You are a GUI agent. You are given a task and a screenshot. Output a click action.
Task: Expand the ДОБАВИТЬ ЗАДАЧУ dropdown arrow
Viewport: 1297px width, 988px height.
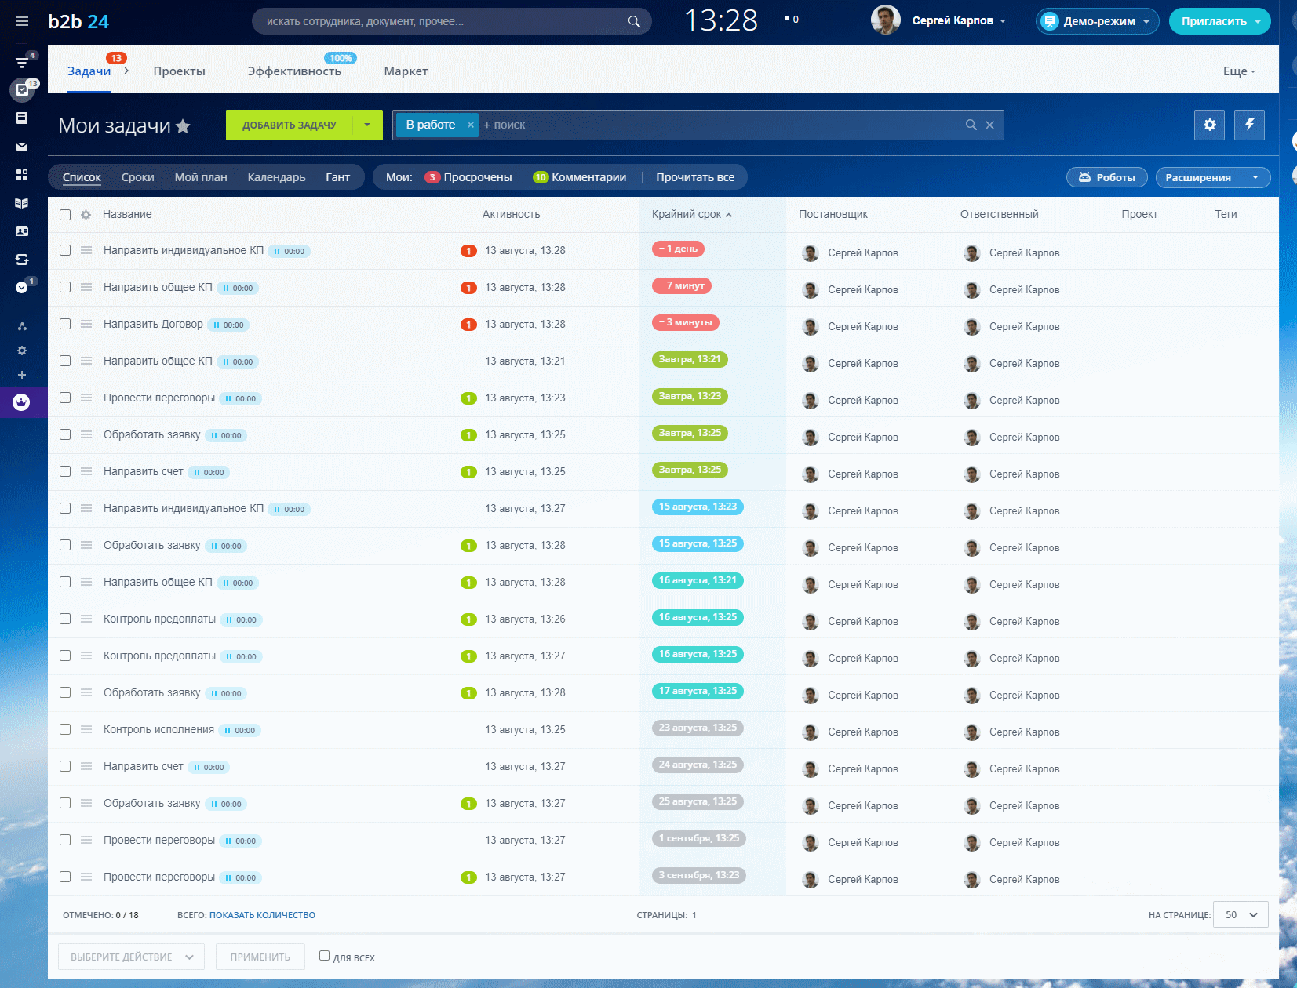click(366, 125)
